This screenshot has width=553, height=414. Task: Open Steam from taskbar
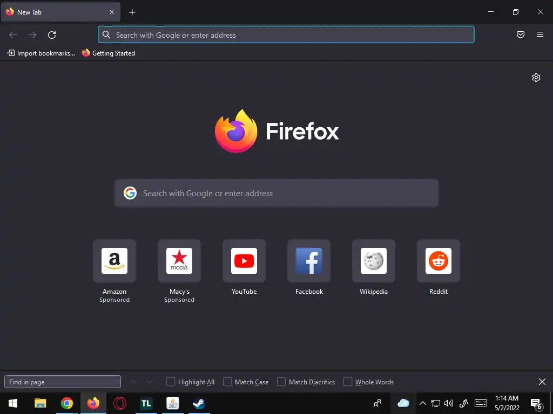click(x=199, y=403)
